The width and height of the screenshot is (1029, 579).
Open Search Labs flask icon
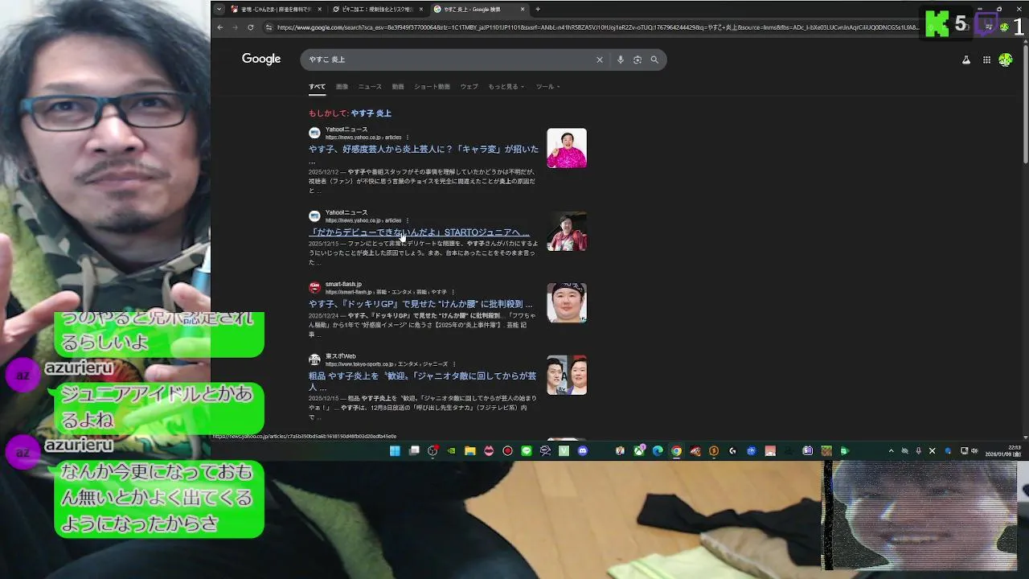click(966, 60)
